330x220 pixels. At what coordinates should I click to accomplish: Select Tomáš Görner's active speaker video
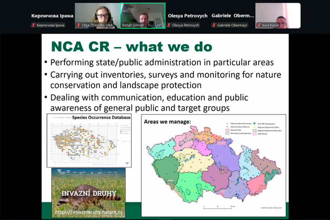click(143, 15)
